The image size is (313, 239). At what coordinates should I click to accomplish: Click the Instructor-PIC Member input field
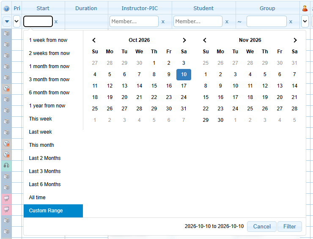coord(134,22)
